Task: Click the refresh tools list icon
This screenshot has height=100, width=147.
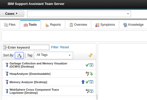Action: tap(91, 55)
